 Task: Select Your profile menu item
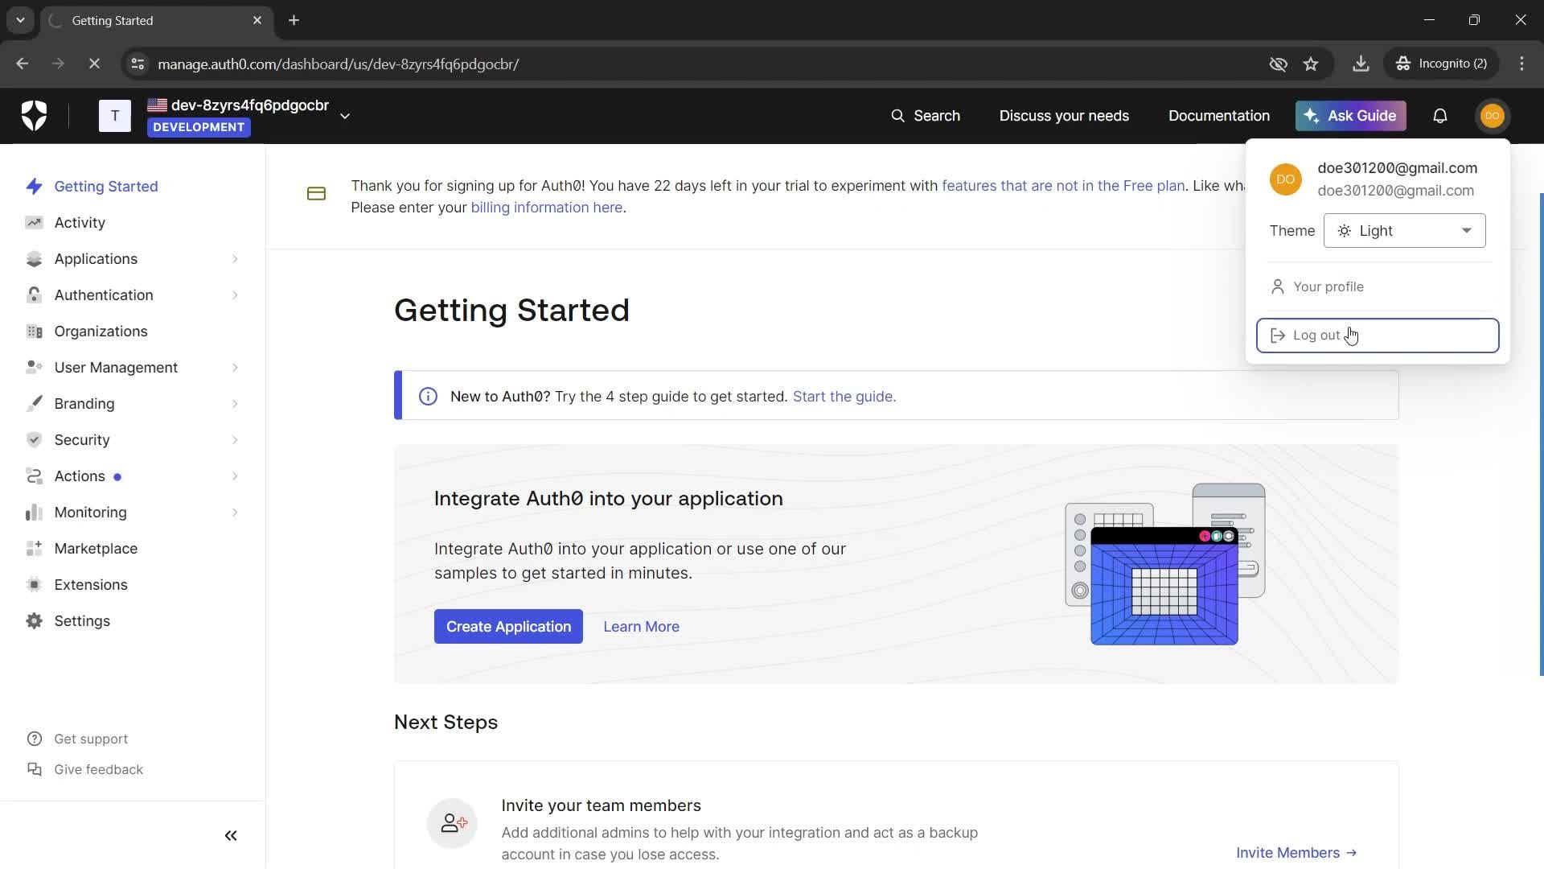coord(1377,286)
